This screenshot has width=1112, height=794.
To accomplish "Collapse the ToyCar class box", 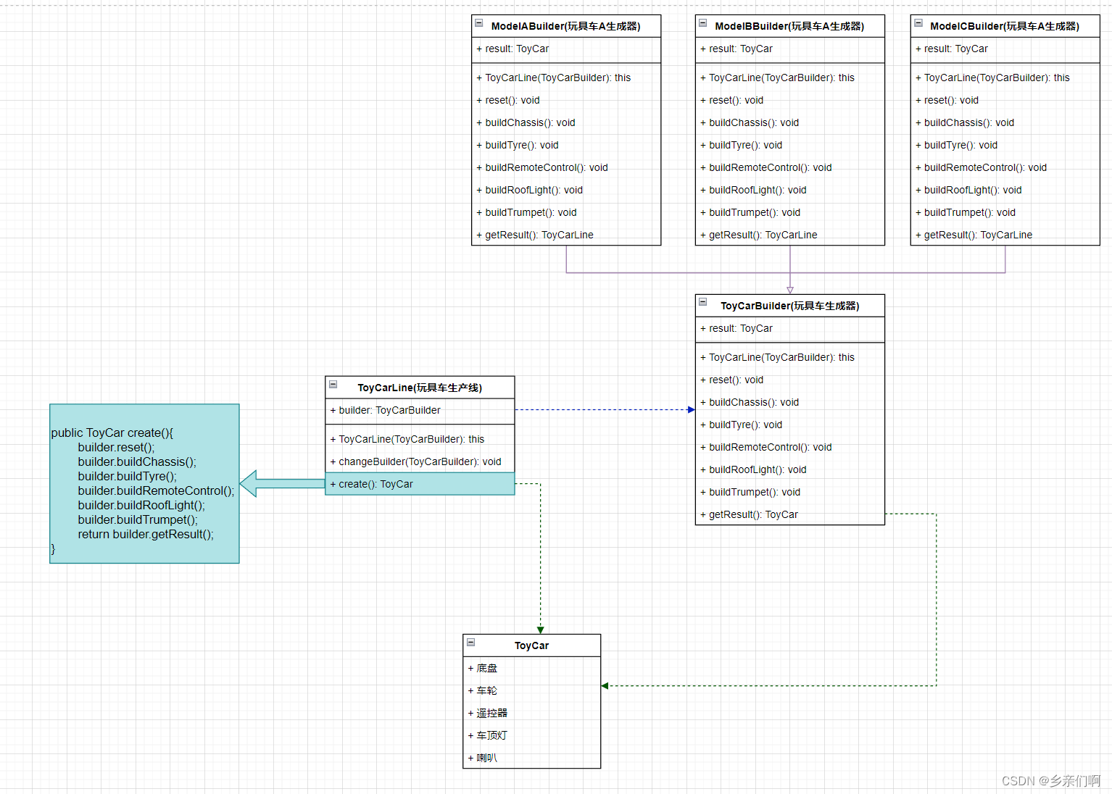I will 471,642.
